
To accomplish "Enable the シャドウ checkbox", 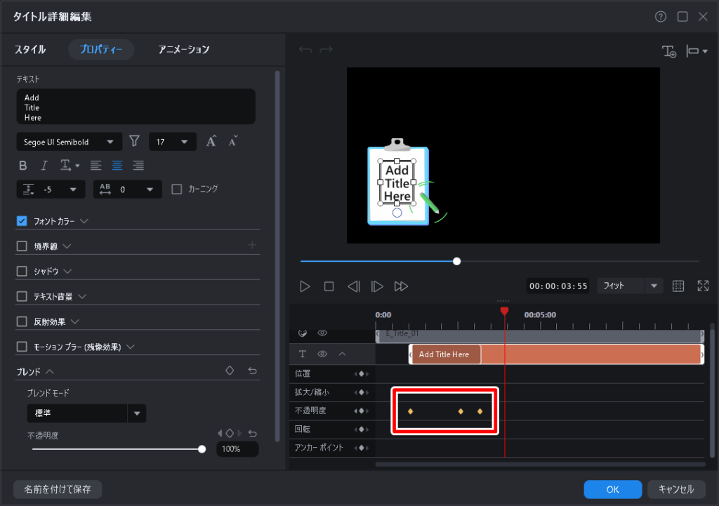I will coord(22,271).
